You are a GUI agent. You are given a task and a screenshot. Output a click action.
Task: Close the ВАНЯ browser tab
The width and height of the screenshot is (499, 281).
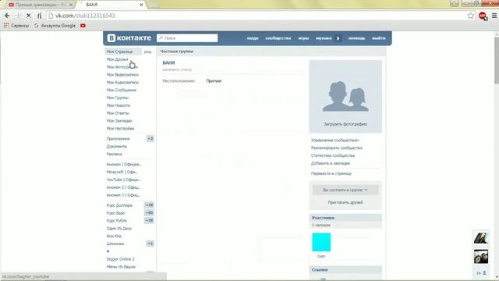(x=141, y=5)
